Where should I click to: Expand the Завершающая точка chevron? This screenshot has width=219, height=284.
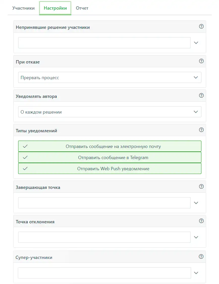tap(196, 203)
